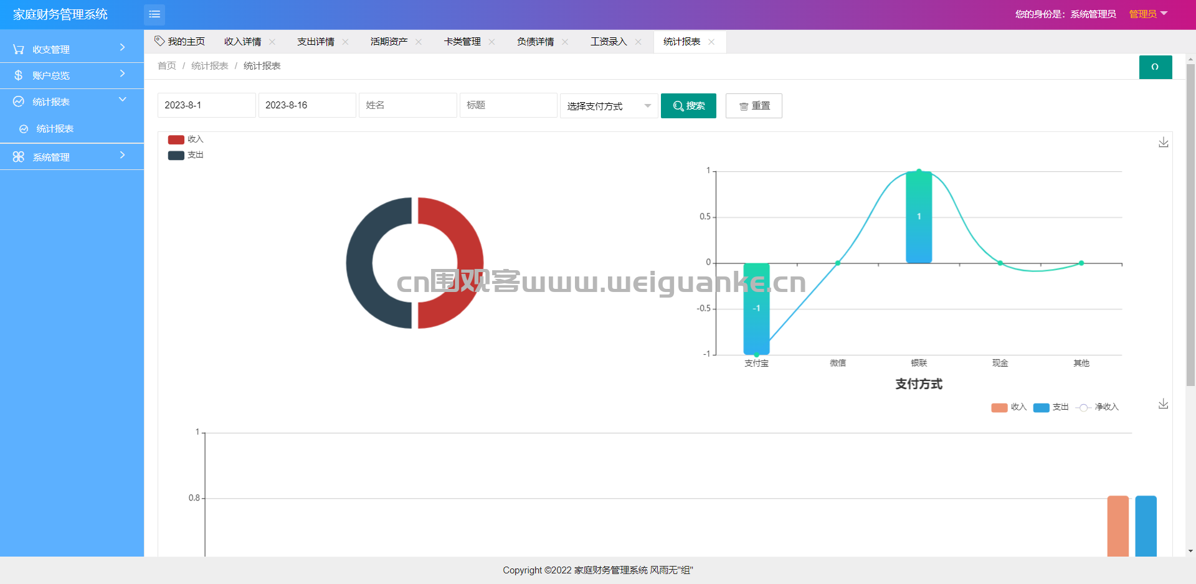Click the circle icon next to 统计报表 submenu
The image size is (1196, 584).
tap(24, 129)
